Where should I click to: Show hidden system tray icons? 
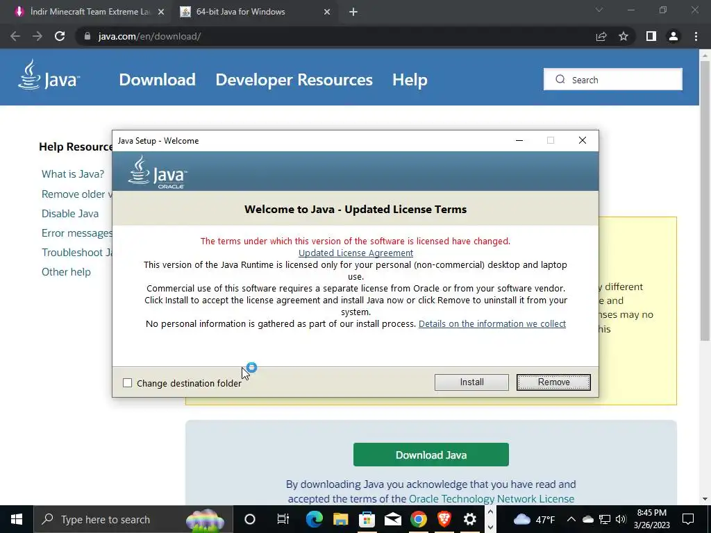571,519
